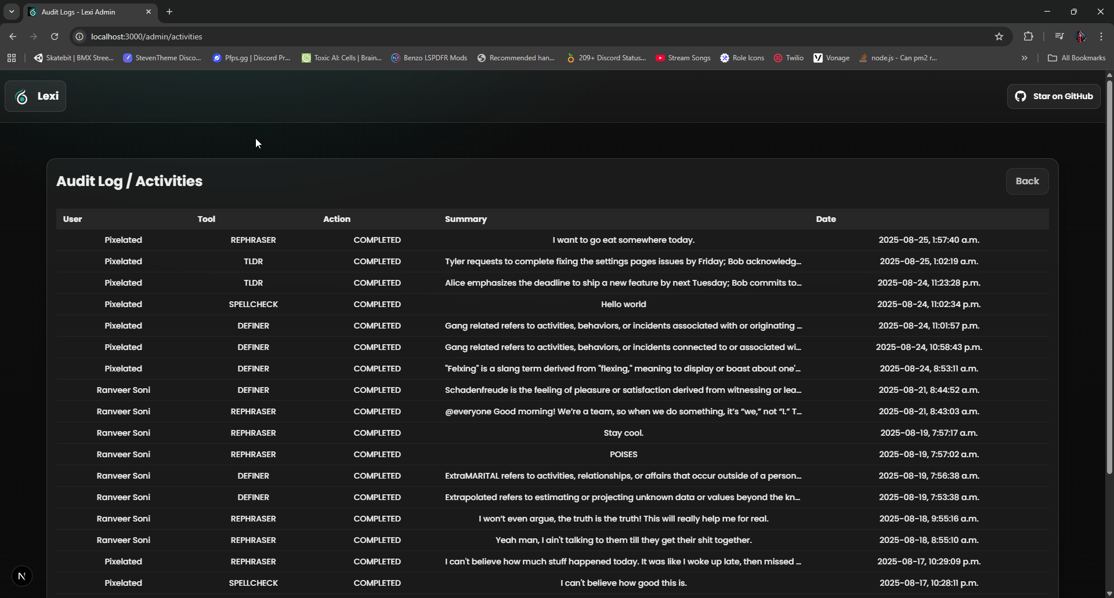Click date 2025-08-17, 10:29:09 p.m.
The width and height of the screenshot is (1114, 598).
[928, 561]
